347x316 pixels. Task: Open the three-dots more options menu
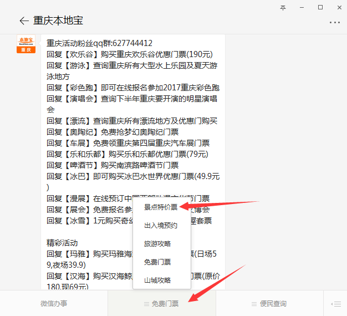[x=335, y=22]
